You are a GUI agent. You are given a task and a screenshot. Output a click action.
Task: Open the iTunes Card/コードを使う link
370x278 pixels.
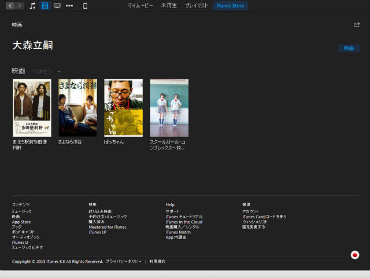[264, 217]
